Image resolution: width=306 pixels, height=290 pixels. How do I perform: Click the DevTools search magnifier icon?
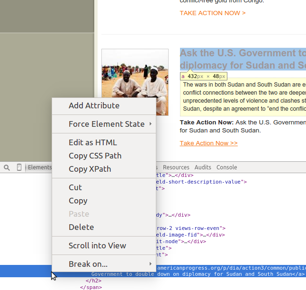pyautogui.click(x=7, y=167)
